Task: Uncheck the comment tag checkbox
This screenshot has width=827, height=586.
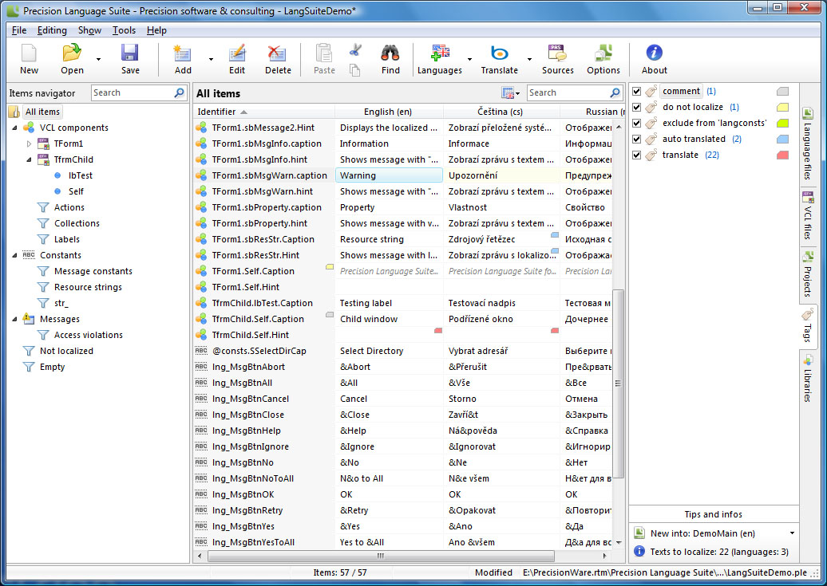Action: 636,91
